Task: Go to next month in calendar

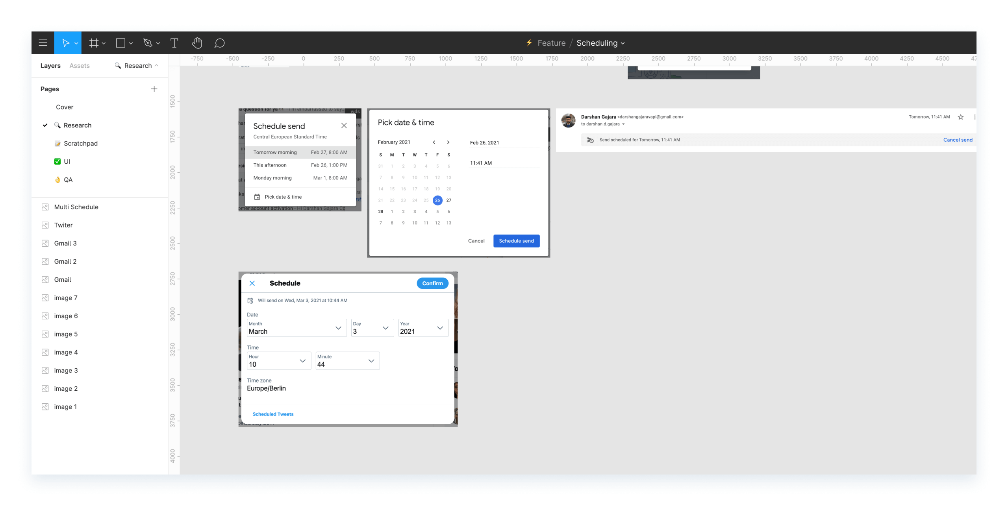Action: [x=448, y=142]
